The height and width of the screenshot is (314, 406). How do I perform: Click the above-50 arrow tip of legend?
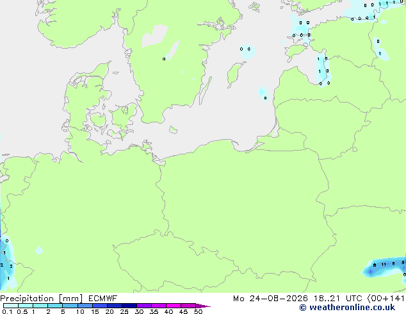pyautogui.click(x=203, y=306)
